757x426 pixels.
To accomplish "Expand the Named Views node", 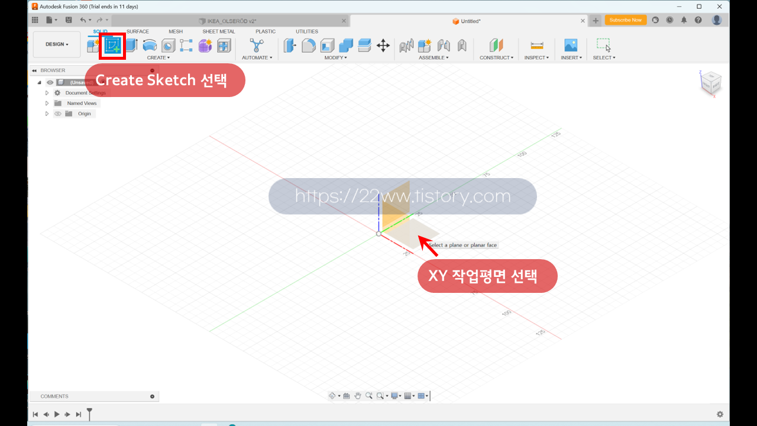I will (x=47, y=103).
